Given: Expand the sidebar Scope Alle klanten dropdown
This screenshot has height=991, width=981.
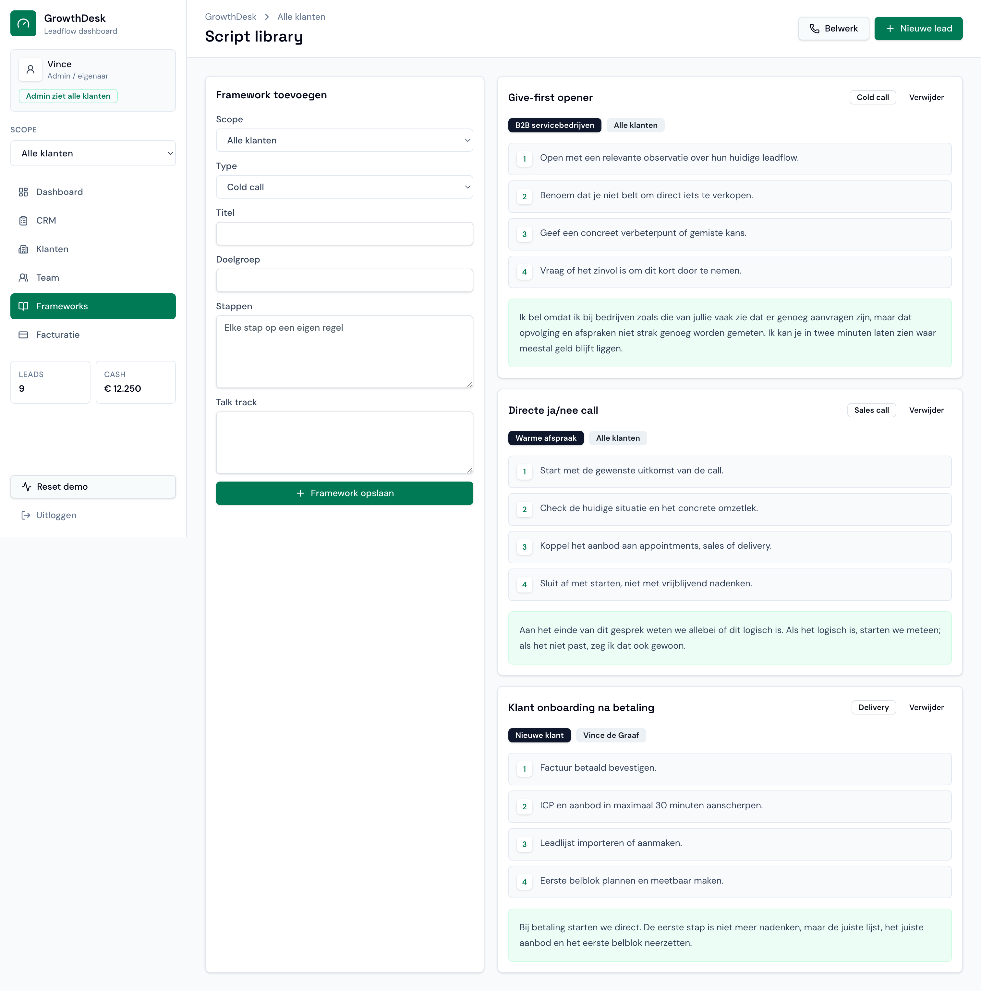Looking at the screenshot, I should pos(93,153).
